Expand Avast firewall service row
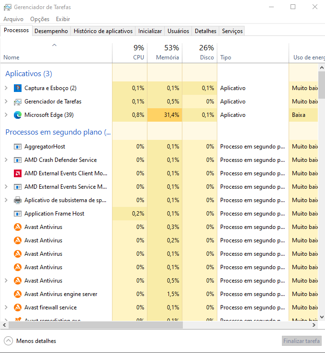This screenshot has height=353, width=325. pos(6,307)
